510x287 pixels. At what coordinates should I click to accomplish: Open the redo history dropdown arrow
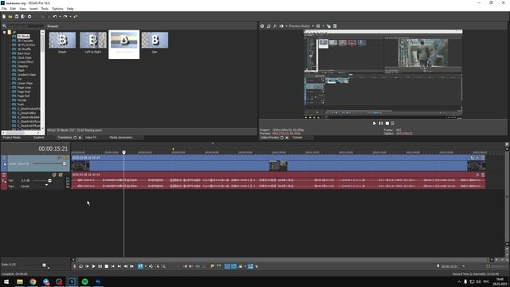click(70, 17)
